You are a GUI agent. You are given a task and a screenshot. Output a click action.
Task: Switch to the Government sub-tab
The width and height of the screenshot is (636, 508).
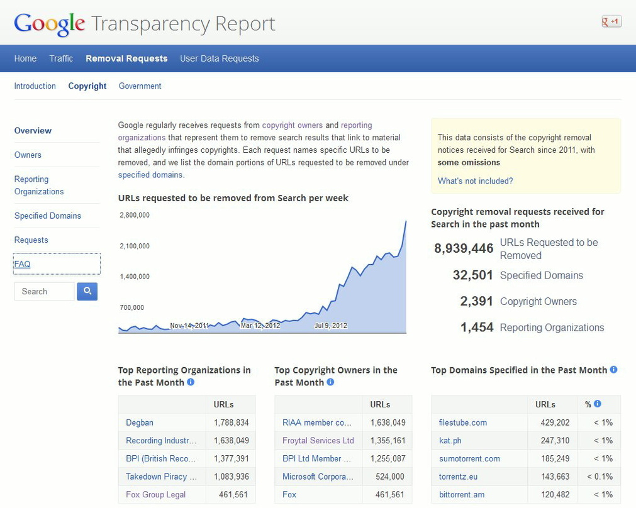coord(140,86)
